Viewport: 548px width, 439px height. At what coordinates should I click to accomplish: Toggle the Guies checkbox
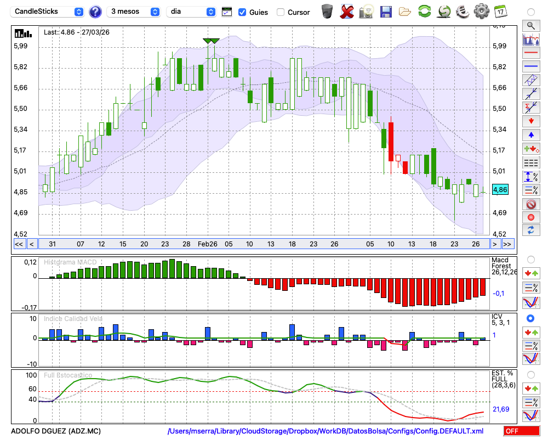(x=242, y=12)
